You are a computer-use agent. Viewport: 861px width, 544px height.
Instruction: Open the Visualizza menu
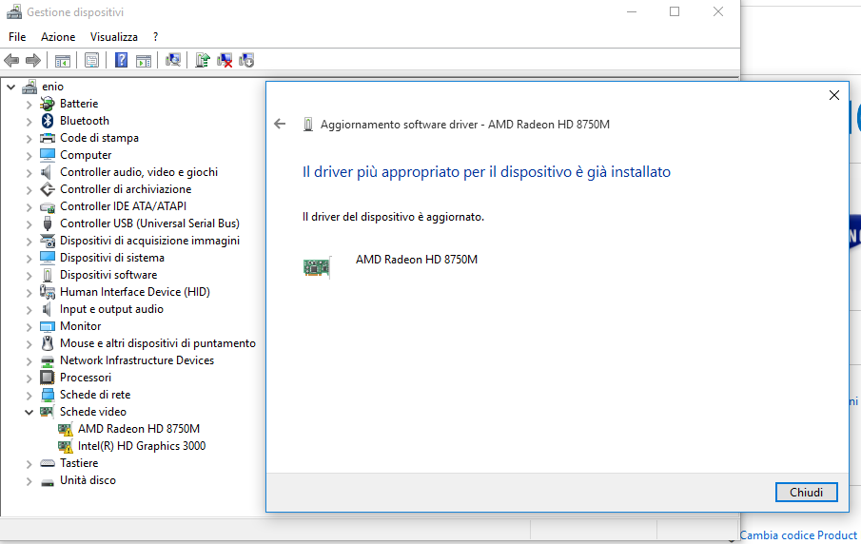[x=113, y=37]
